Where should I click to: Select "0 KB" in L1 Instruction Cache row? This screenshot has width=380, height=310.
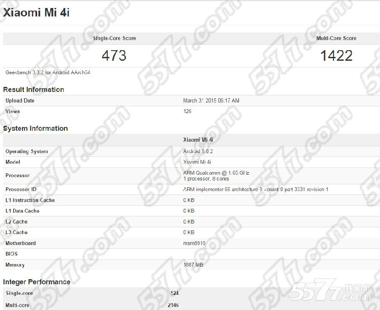tap(189, 200)
